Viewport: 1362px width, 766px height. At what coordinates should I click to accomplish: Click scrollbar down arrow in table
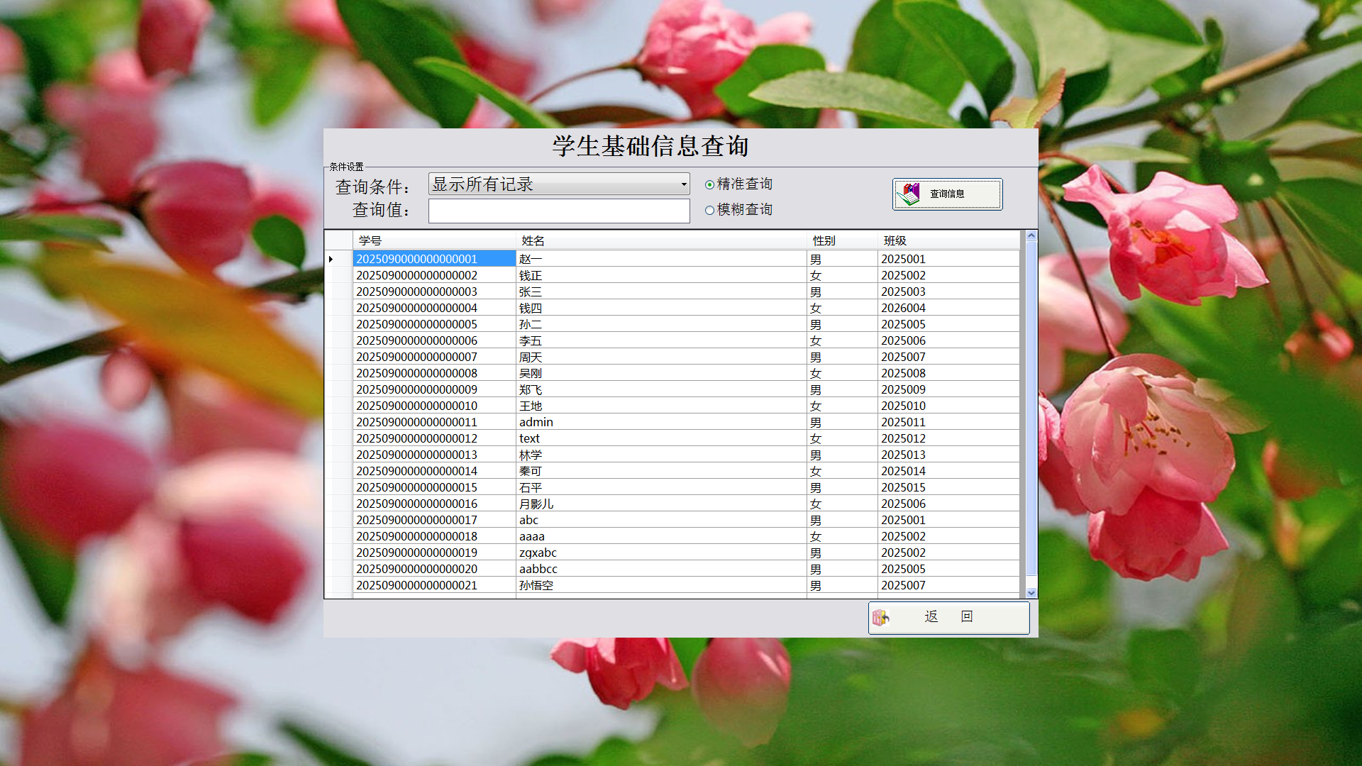1031,593
